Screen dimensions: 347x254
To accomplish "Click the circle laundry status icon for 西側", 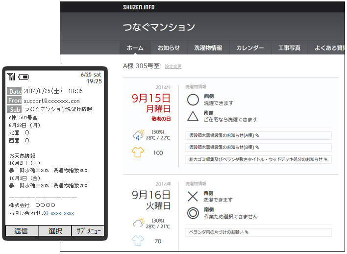I will pos(193,100).
